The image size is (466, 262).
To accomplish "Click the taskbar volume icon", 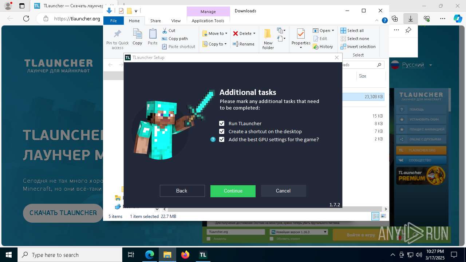I will coord(419,255).
